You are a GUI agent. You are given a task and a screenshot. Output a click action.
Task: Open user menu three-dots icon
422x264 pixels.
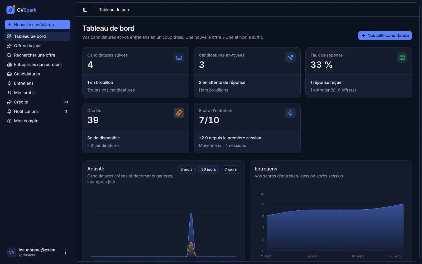coord(65,252)
